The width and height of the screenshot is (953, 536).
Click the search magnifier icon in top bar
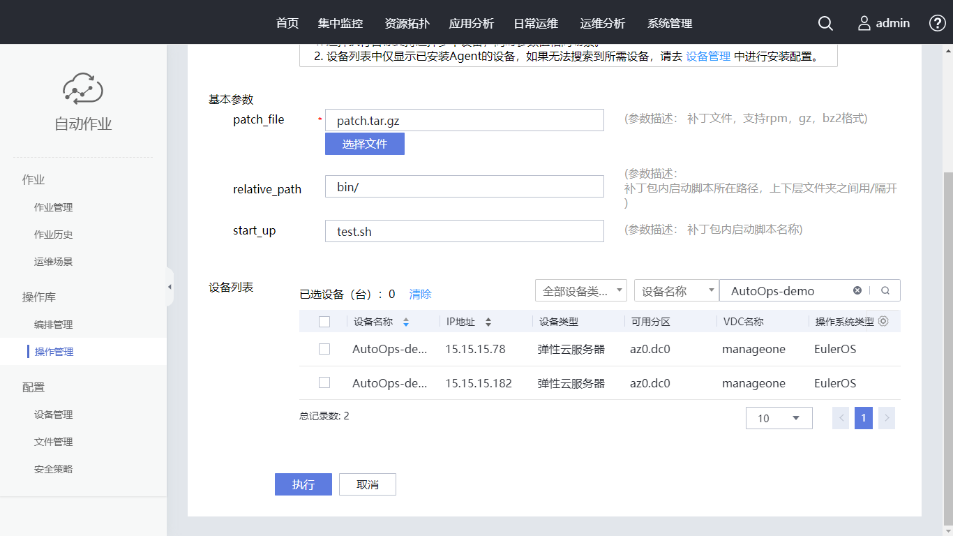click(x=825, y=23)
